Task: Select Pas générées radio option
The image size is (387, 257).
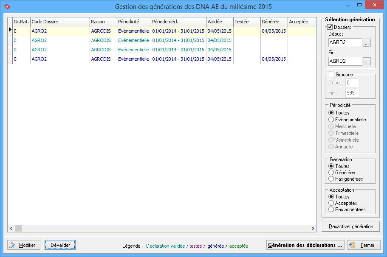Action: [x=331, y=179]
